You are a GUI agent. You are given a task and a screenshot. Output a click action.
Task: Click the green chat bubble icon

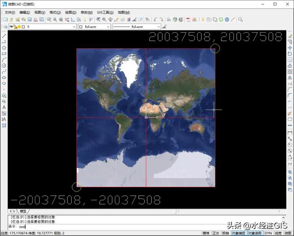221,19
